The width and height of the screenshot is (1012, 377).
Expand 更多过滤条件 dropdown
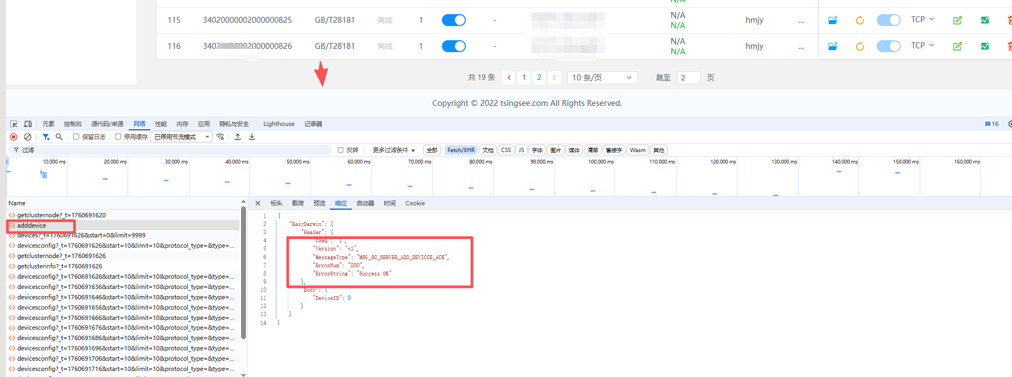pos(394,150)
